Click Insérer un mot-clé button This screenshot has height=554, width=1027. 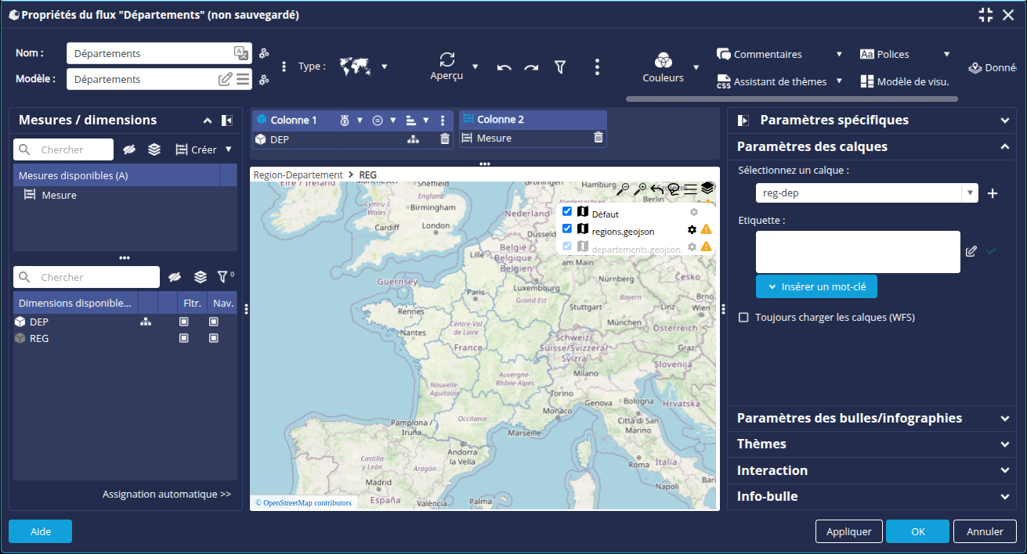click(816, 286)
